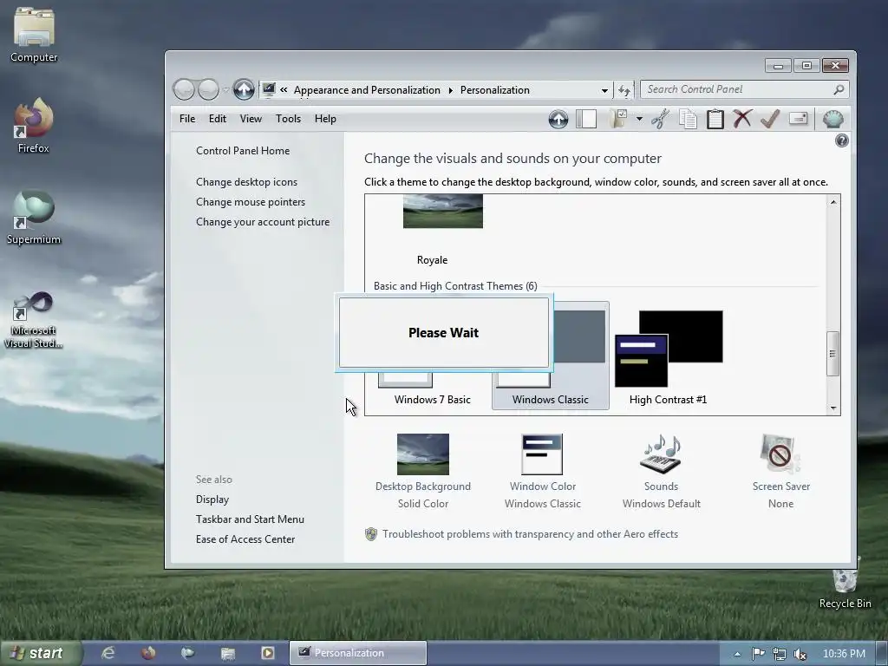Click the theme list scrollbar thumb
888x666 pixels.
832,354
